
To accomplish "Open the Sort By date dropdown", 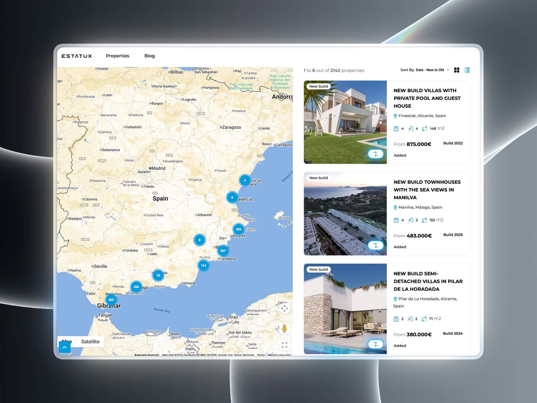I will point(424,70).
